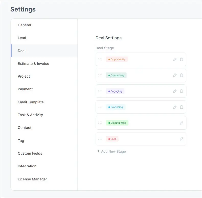This screenshot has height=198, width=202.
Task: Edit the Engaging stage with pencil icon
Action: [175, 91]
